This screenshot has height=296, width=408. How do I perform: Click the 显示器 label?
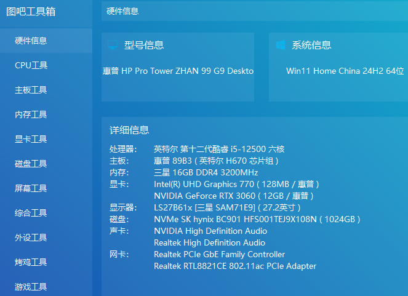[123, 207]
